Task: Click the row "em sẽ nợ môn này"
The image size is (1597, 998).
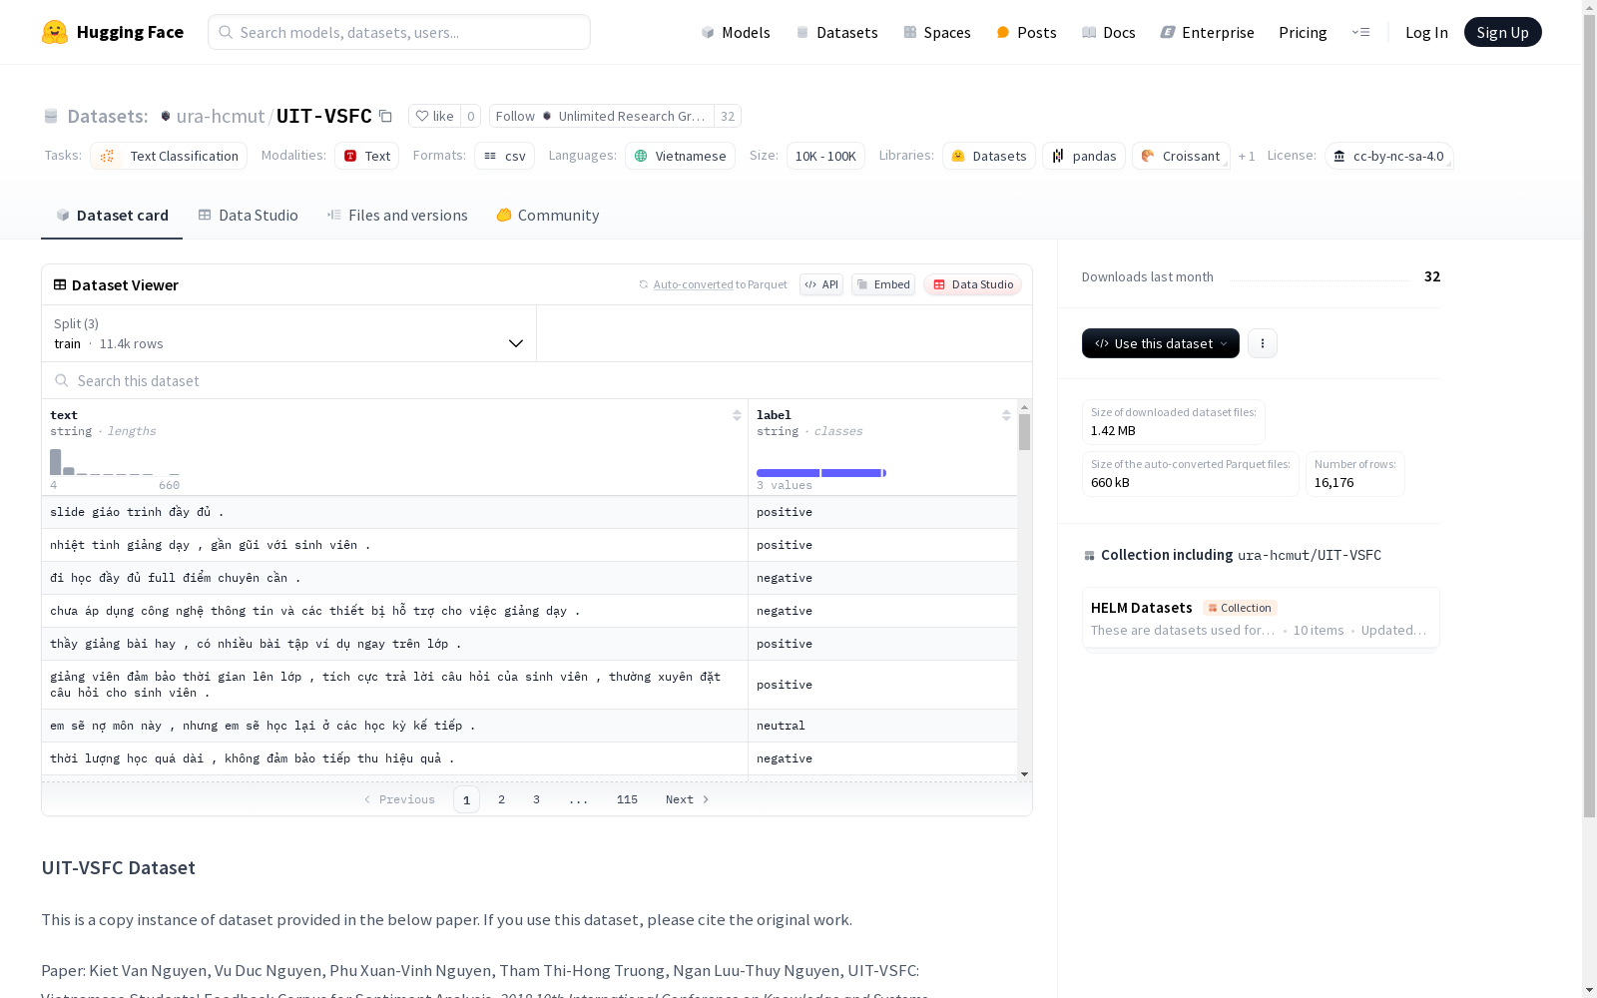Action: click(529, 726)
